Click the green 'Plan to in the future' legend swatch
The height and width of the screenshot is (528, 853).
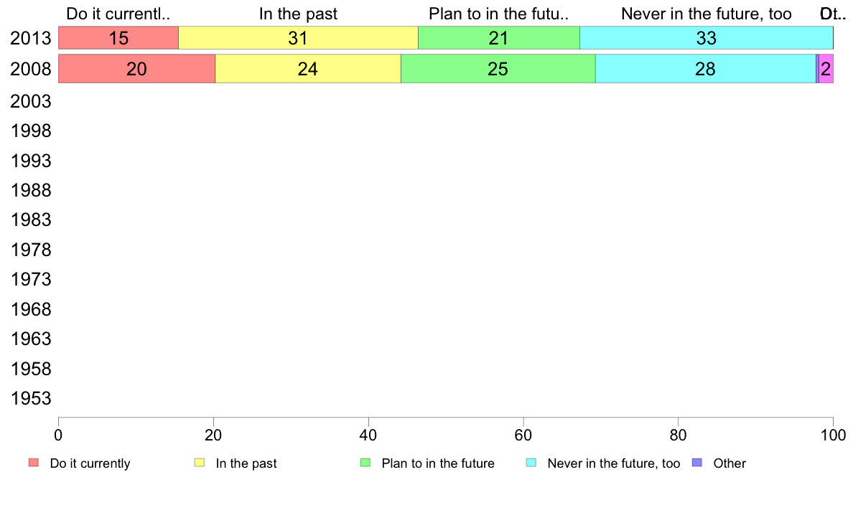pyautogui.click(x=365, y=463)
